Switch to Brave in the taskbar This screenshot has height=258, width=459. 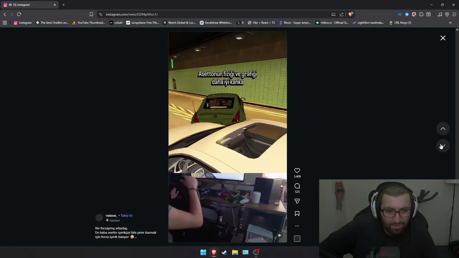214,252
